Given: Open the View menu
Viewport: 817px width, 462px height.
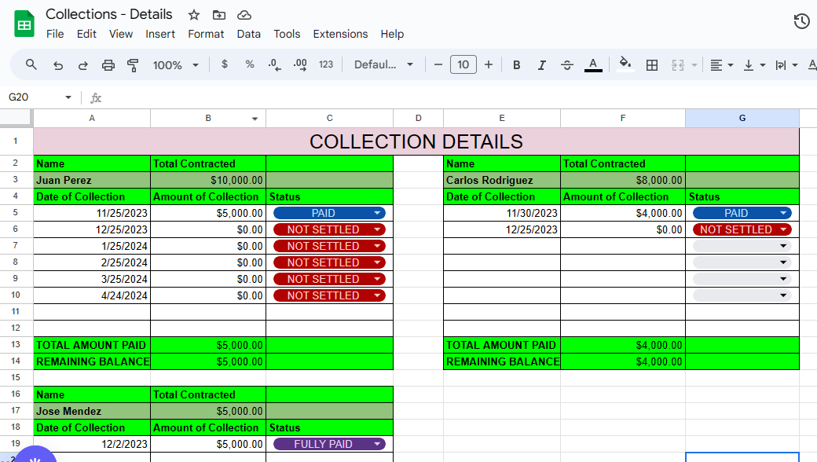Looking at the screenshot, I should (x=121, y=34).
